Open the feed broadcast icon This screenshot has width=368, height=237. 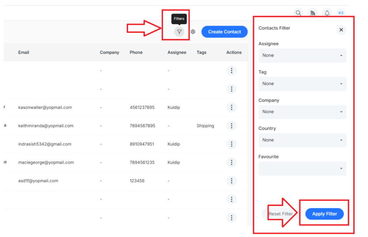coord(313,13)
